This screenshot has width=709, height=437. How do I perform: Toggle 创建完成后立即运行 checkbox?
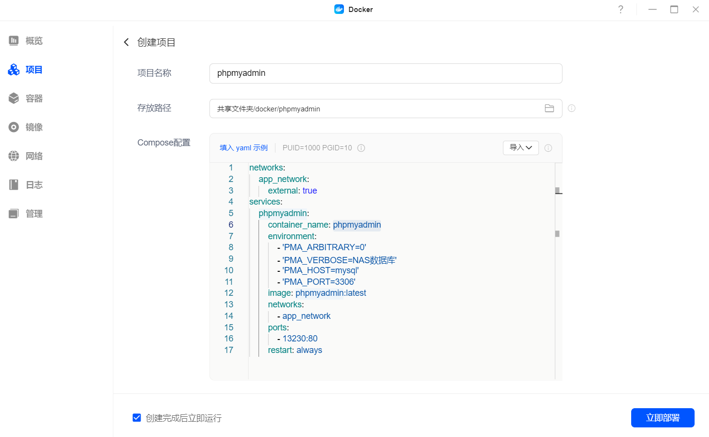click(x=137, y=418)
